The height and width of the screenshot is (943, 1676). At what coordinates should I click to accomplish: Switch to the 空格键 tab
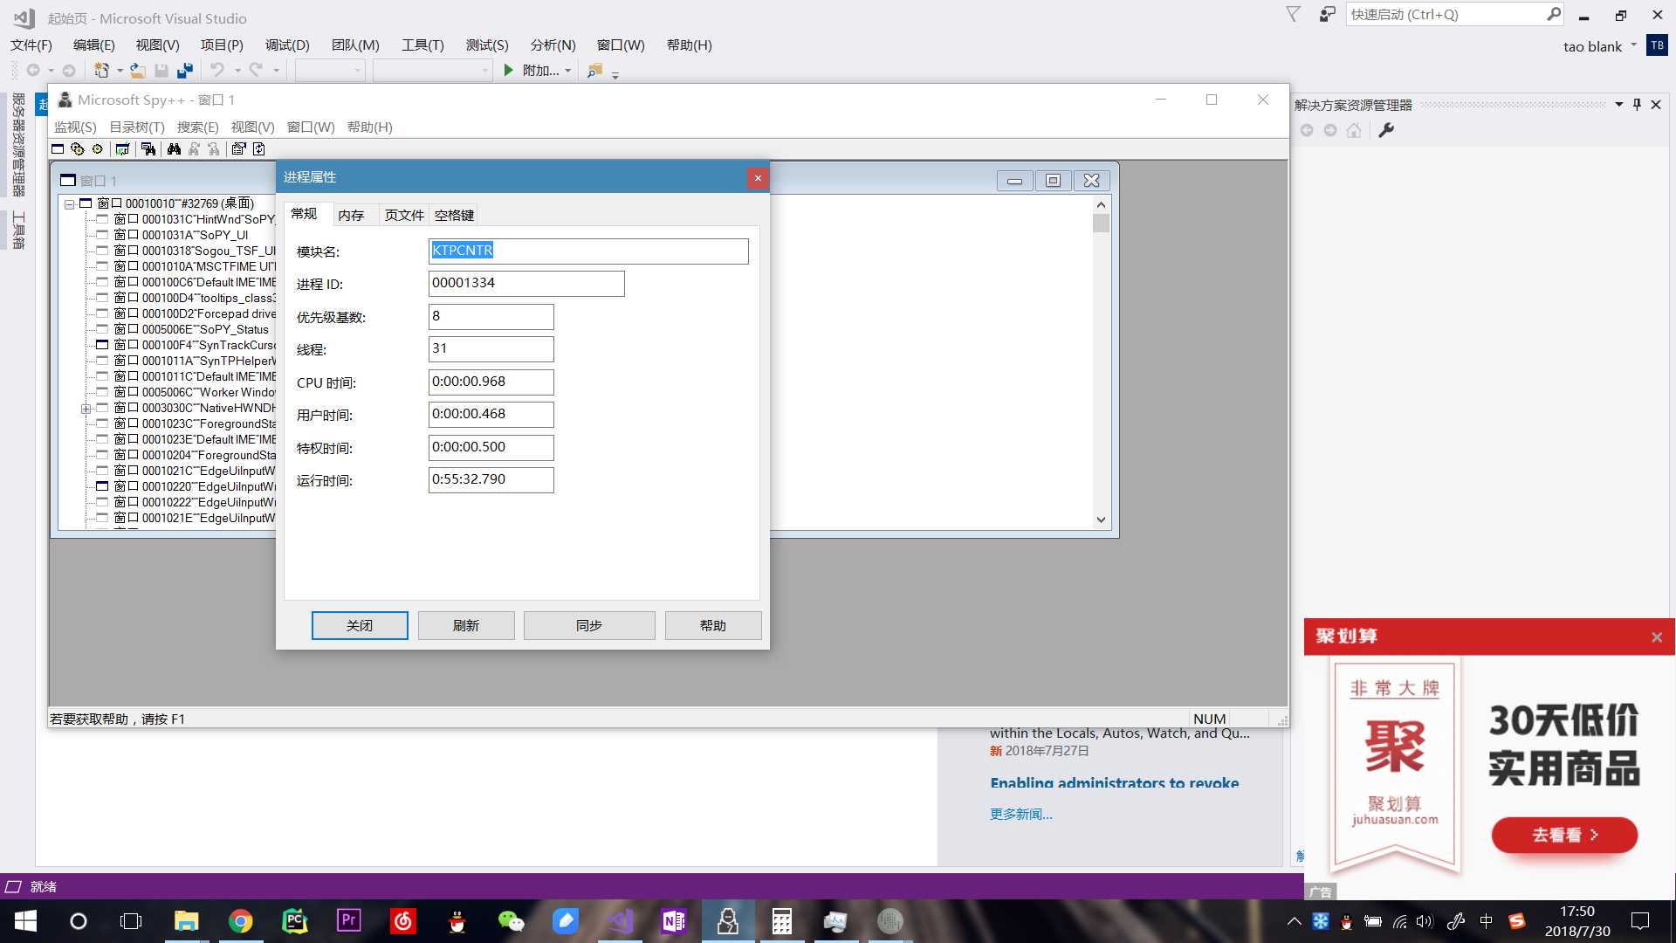click(x=454, y=215)
